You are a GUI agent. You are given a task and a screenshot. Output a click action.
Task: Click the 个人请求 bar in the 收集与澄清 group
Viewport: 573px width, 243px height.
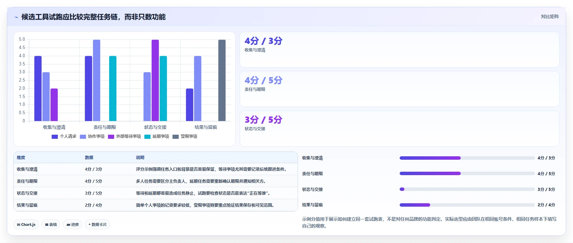point(38,88)
